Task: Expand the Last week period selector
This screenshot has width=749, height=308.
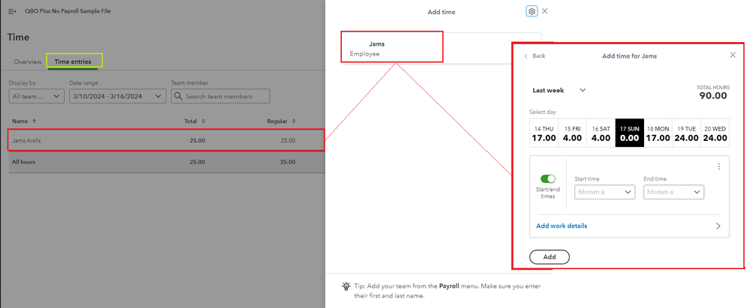Action: click(x=582, y=91)
